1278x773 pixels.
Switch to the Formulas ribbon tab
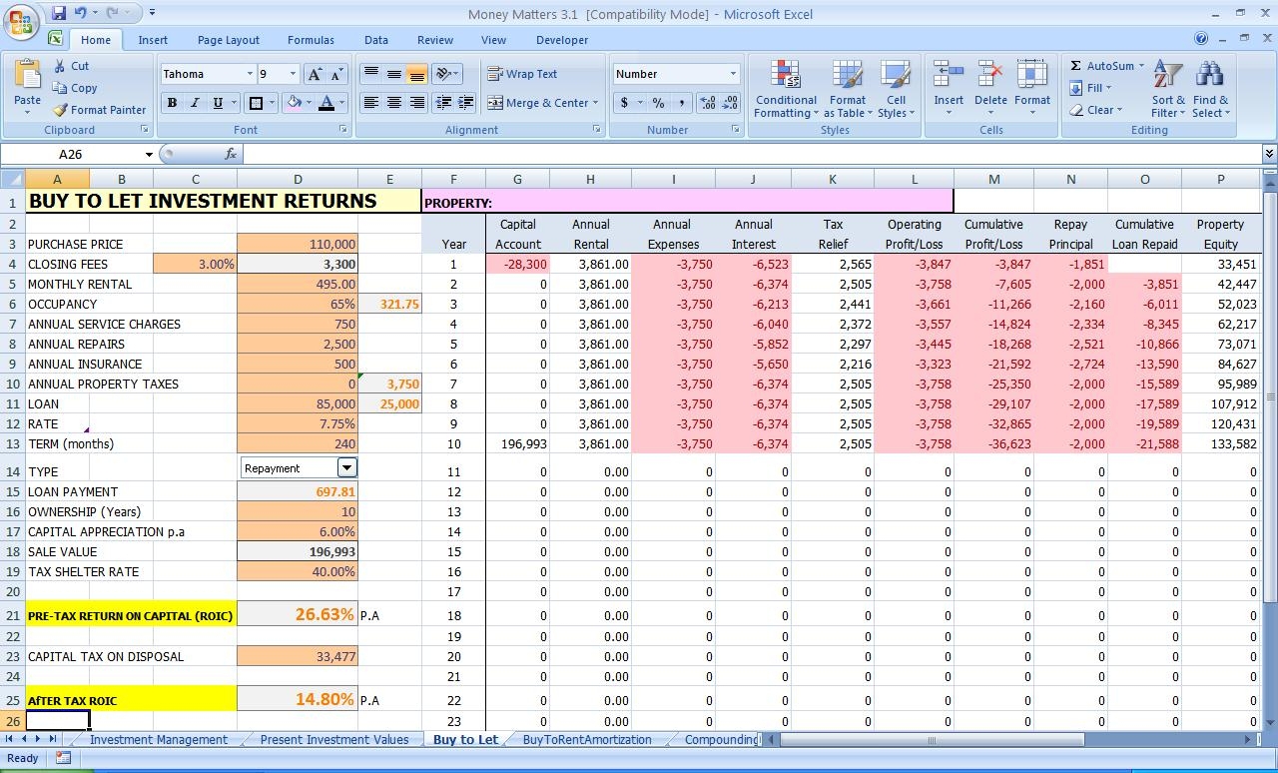pos(311,40)
